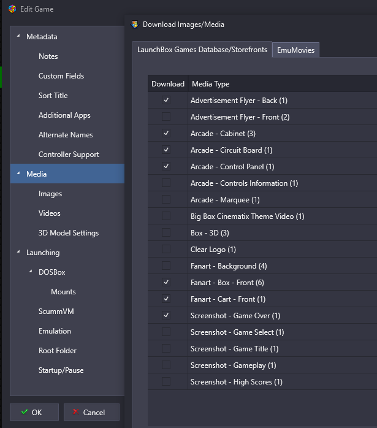
Task: Click OK to save game edits
Action: tap(34, 412)
